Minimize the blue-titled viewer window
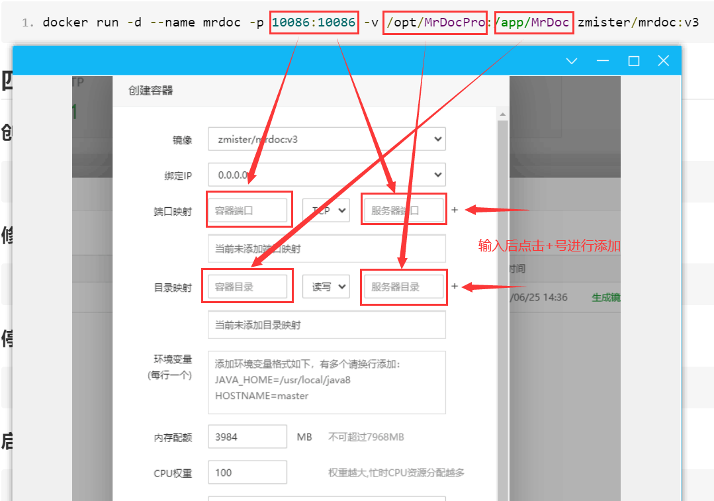714x501 pixels. (x=602, y=61)
